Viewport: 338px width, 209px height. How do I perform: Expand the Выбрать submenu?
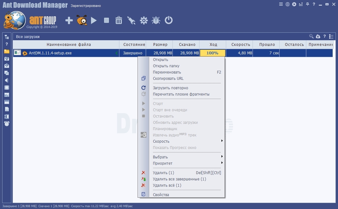(187, 157)
